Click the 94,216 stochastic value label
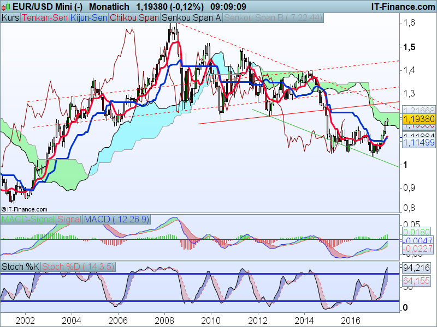This screenshot has width=437, height=327. (416, 268)
